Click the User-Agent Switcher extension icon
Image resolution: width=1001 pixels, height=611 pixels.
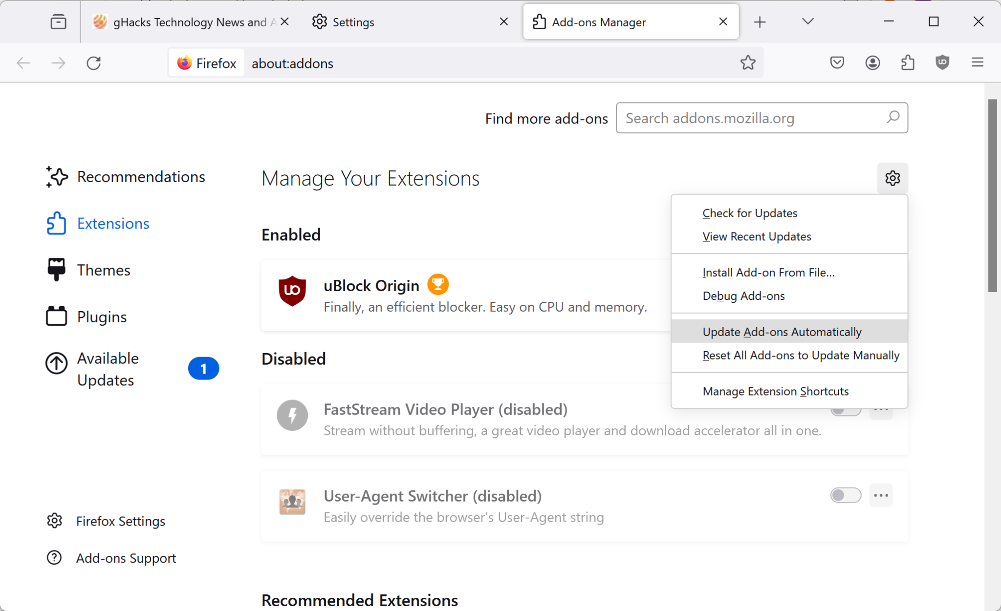292,502
